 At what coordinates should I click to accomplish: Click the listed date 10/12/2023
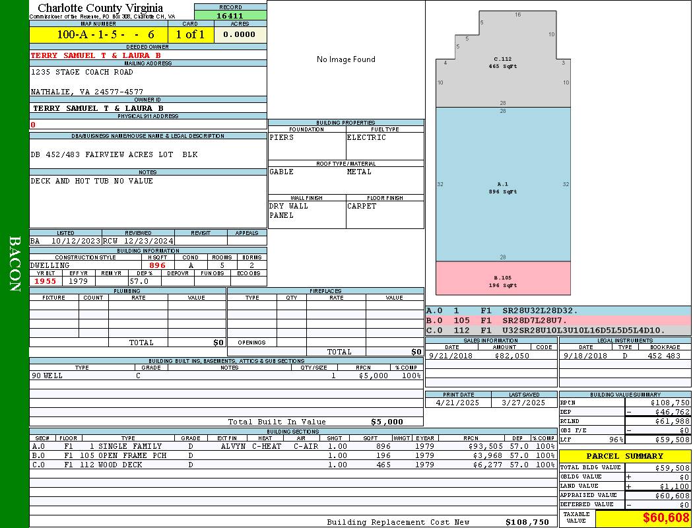[76, 242]
